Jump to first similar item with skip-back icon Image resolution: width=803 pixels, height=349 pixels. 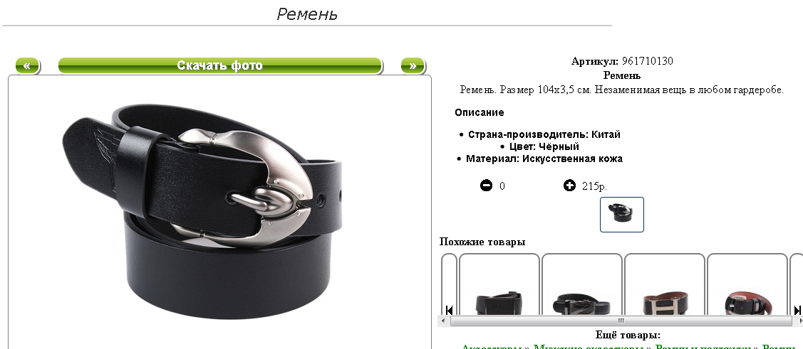(x=449, y=310)
